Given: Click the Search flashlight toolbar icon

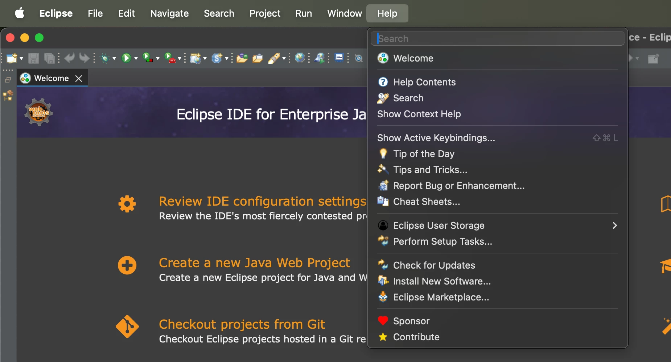Looking at the screenshot, I should click(x=274, y=58).
